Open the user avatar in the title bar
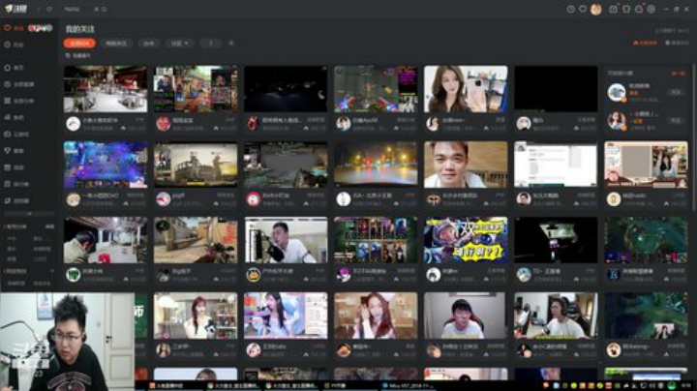697x391 pixels. point(596,9)
